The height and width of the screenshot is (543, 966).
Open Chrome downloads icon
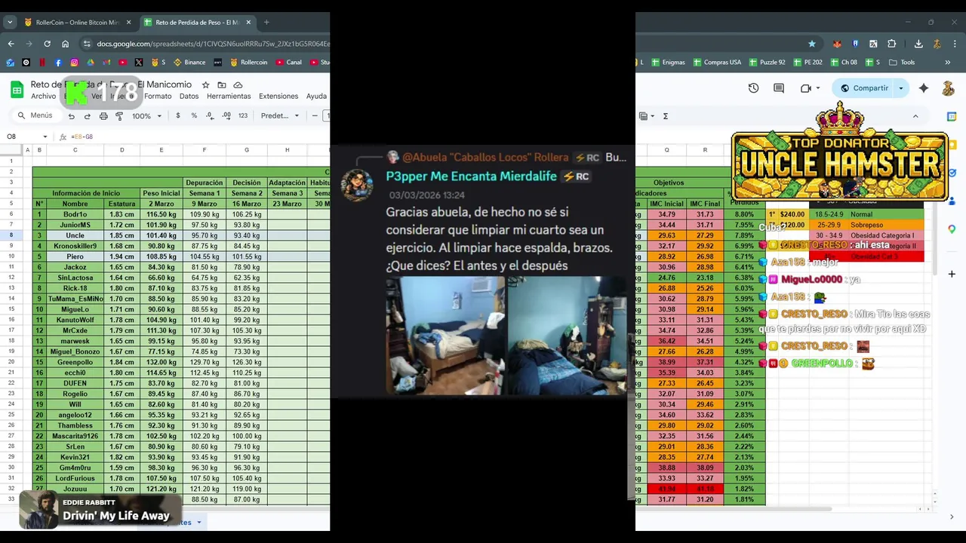tap(918, 44)
